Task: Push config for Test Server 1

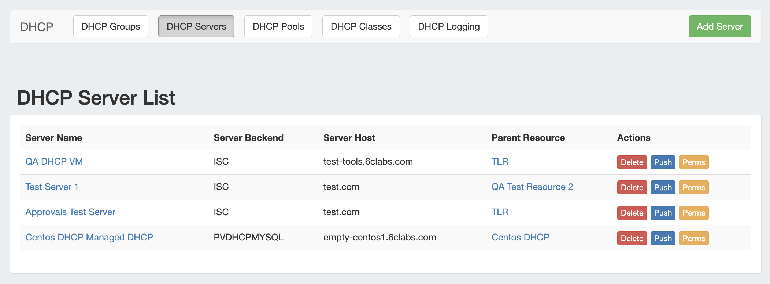Action: 663,188
